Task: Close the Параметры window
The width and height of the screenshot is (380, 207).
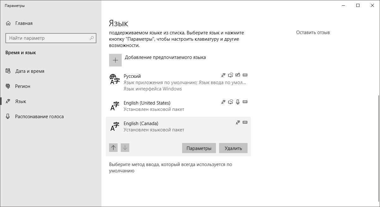Action: [372, 5]
